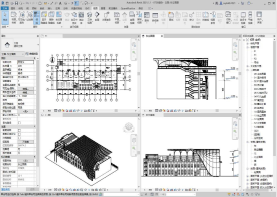Open the Render Gallery tool
Image resolution: width=277 pixels, height=197 pixels.
[x=81, y=17]
